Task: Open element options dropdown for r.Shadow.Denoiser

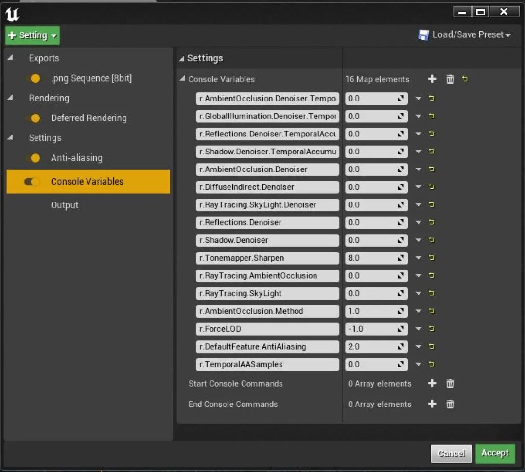Action: 418,240
